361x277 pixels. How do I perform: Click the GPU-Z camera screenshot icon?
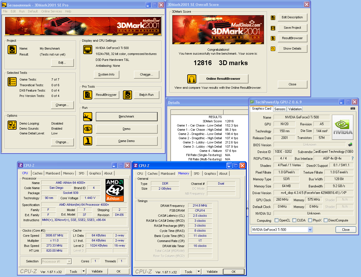(353, 108)
